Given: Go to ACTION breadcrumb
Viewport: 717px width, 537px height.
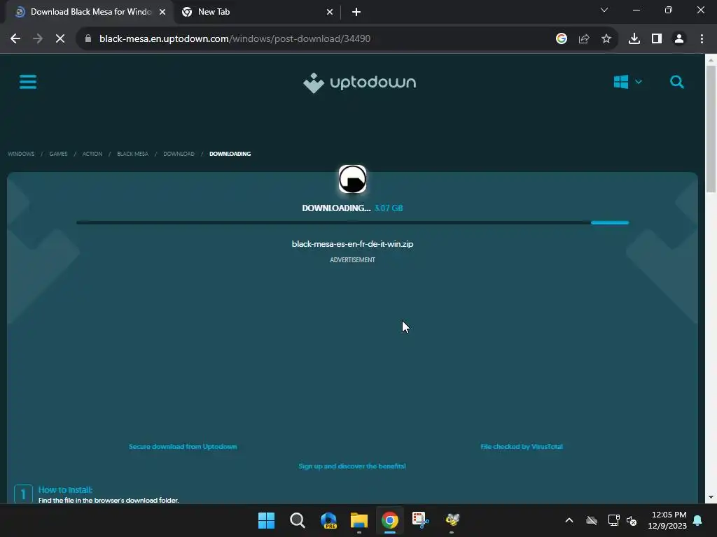Looking at the screenshot, I should (92, 154).
